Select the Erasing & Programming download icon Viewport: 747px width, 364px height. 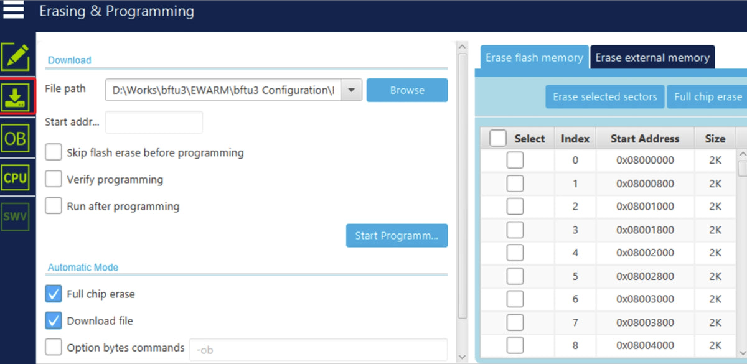click(15, 97)
